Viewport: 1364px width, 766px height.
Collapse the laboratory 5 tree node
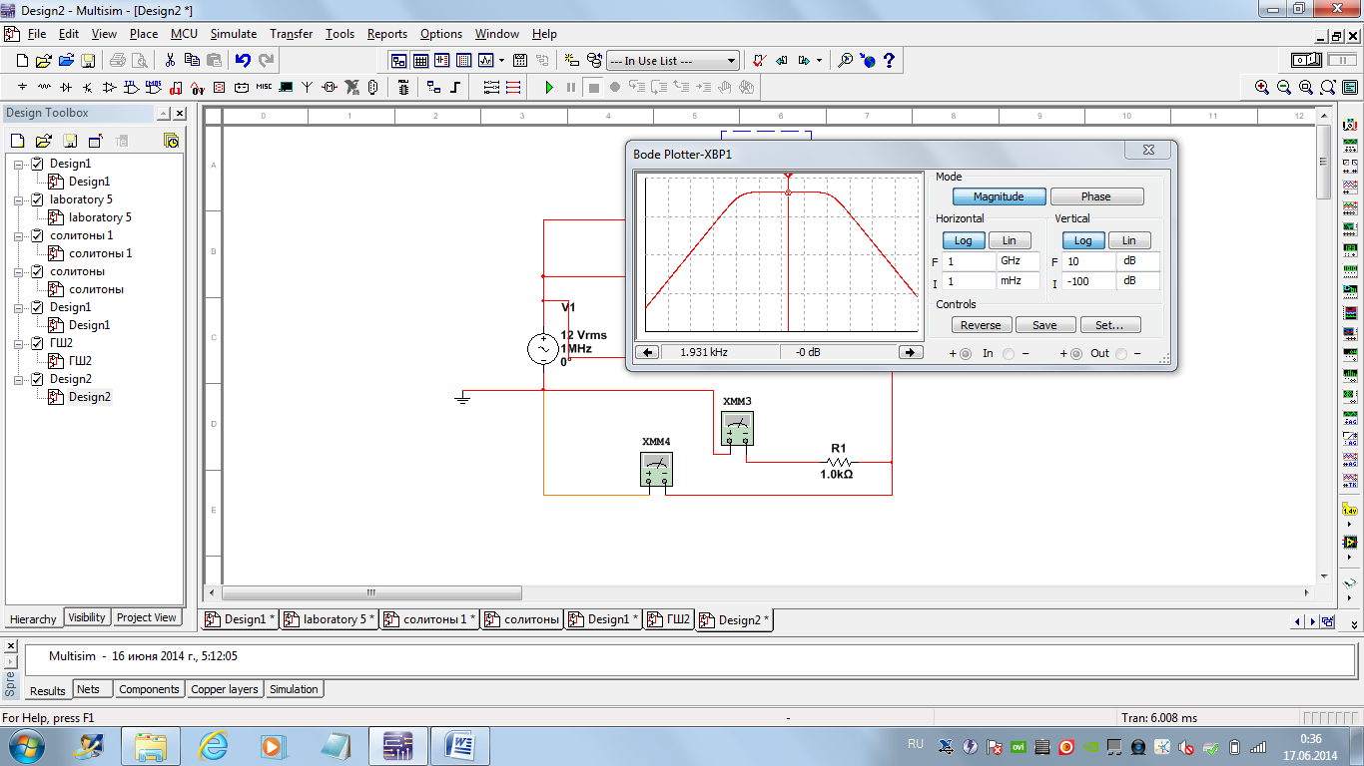click(20, 199)
